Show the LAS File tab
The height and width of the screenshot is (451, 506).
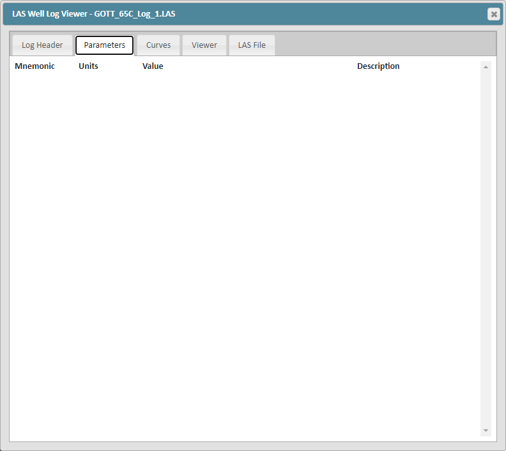[x=252, y=45]
